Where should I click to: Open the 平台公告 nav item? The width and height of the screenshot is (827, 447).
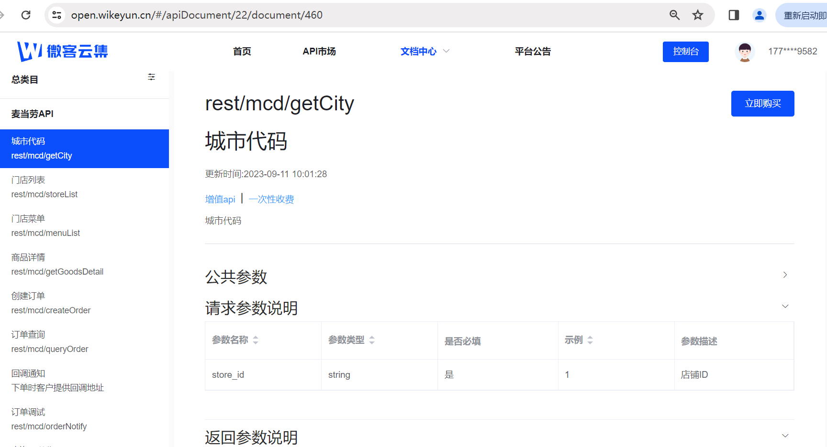point(533,51)
